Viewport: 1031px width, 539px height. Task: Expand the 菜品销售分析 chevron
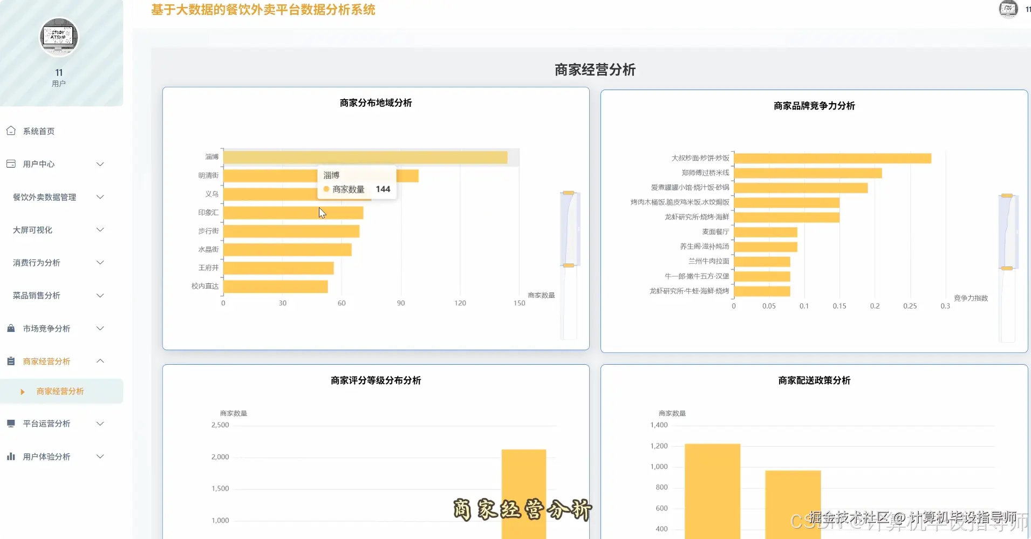pos(100,296)
